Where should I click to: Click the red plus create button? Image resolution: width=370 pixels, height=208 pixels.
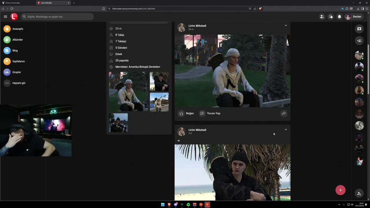(340, 190)
